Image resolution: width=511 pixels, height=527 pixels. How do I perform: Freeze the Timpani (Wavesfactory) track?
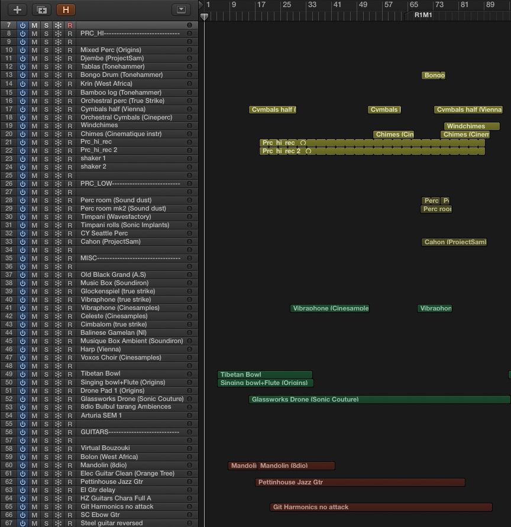58,217
